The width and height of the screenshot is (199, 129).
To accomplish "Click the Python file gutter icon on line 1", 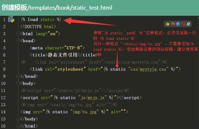I will pos(11,19).
